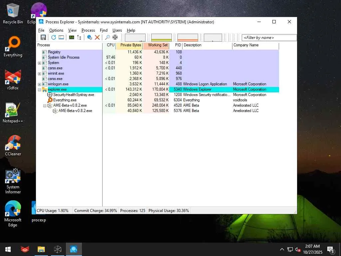
Task: Select the csrss.exe row with PID 448
Action: (x=158, y=68)
